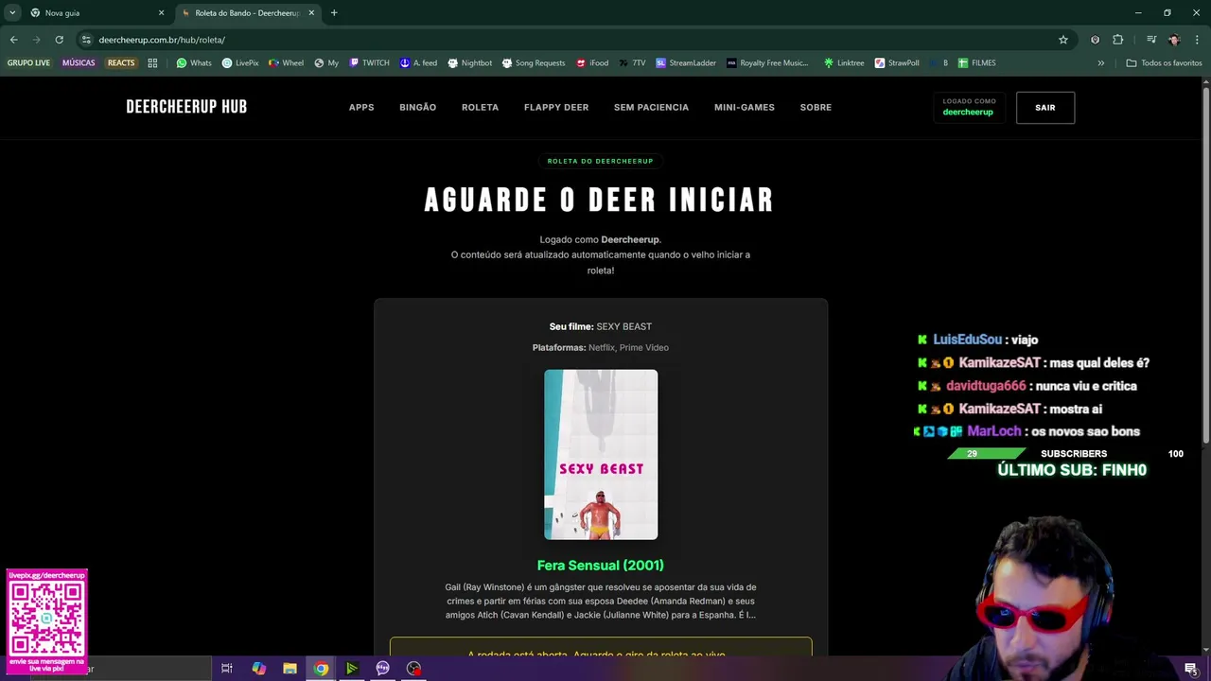View site information icon in address bar

coord(86,40)
